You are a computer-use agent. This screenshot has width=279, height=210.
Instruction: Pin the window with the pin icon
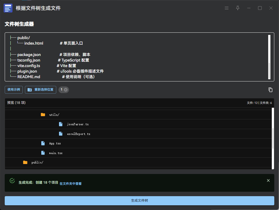pyautogui.click(x=237, y=8)
